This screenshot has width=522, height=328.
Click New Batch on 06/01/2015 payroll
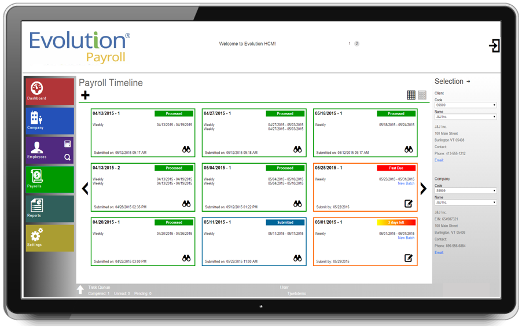pos(406,238)
